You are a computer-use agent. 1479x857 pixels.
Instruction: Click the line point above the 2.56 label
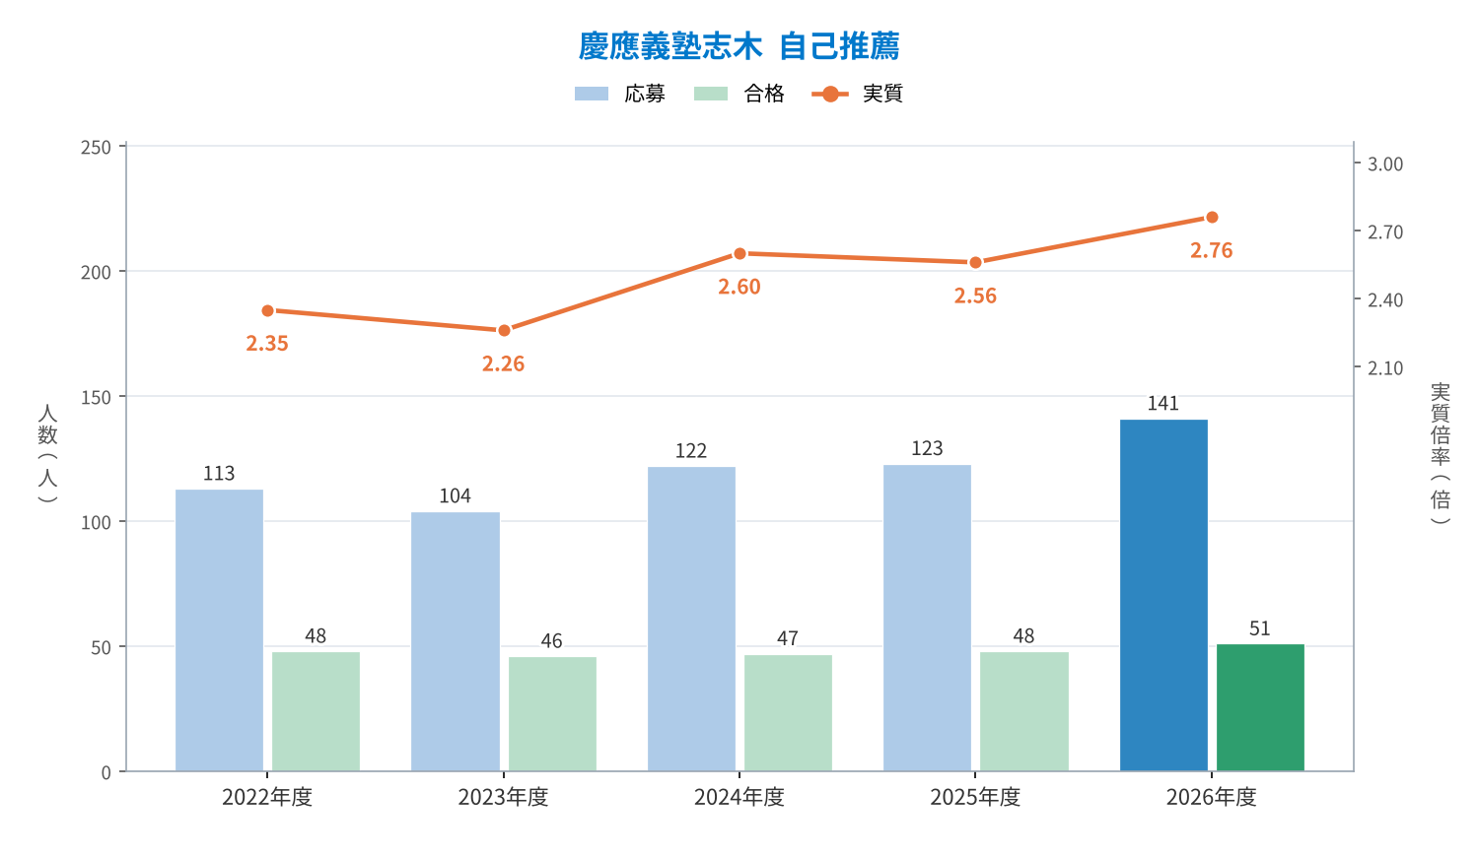[x=976, y=262]
